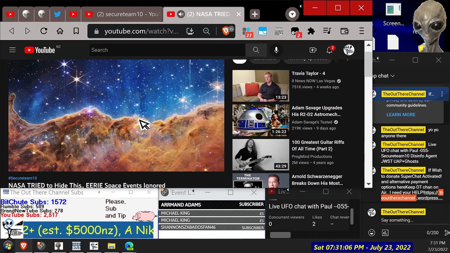Open extension with red 27 badge
The image size is (450, 253).
[247, 32]
